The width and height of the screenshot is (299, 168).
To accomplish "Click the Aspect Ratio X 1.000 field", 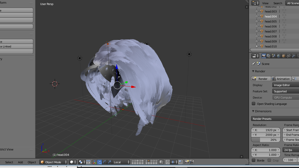I will pyautogui.click(x=266, y=150).
